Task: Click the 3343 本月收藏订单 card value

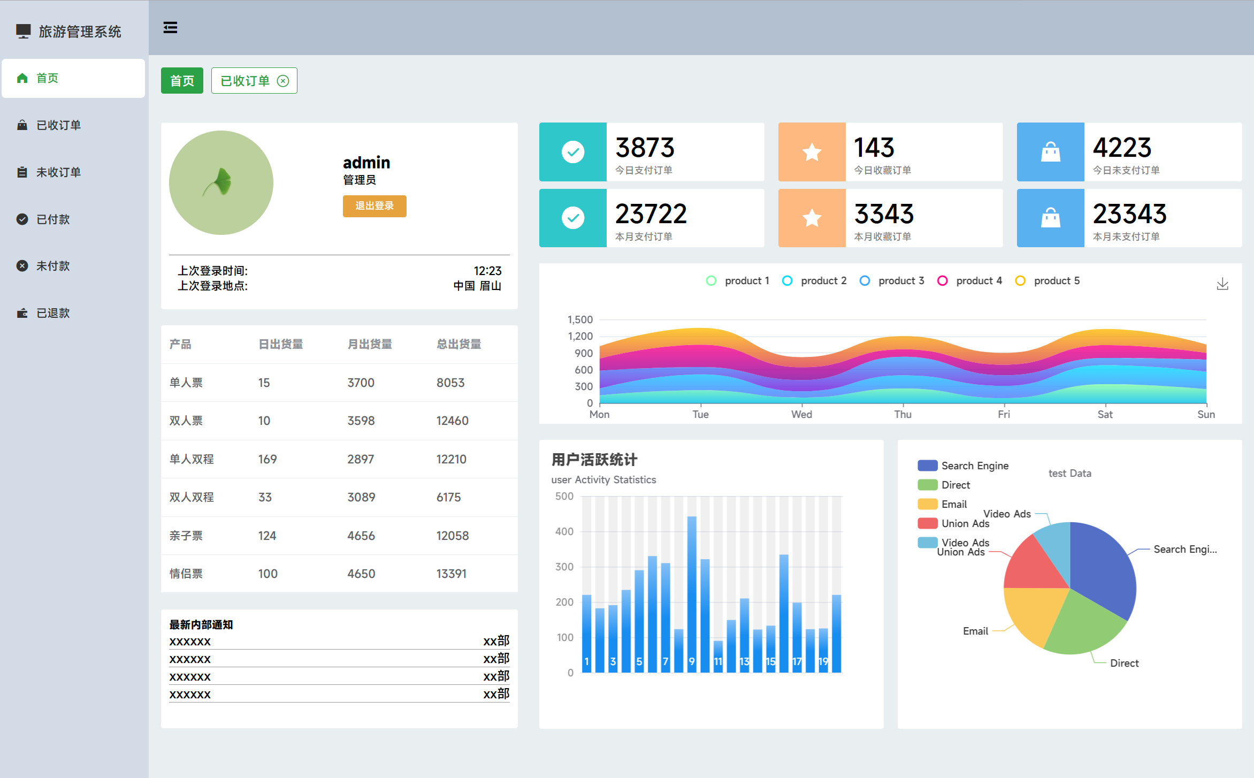Action: (884, 214)
